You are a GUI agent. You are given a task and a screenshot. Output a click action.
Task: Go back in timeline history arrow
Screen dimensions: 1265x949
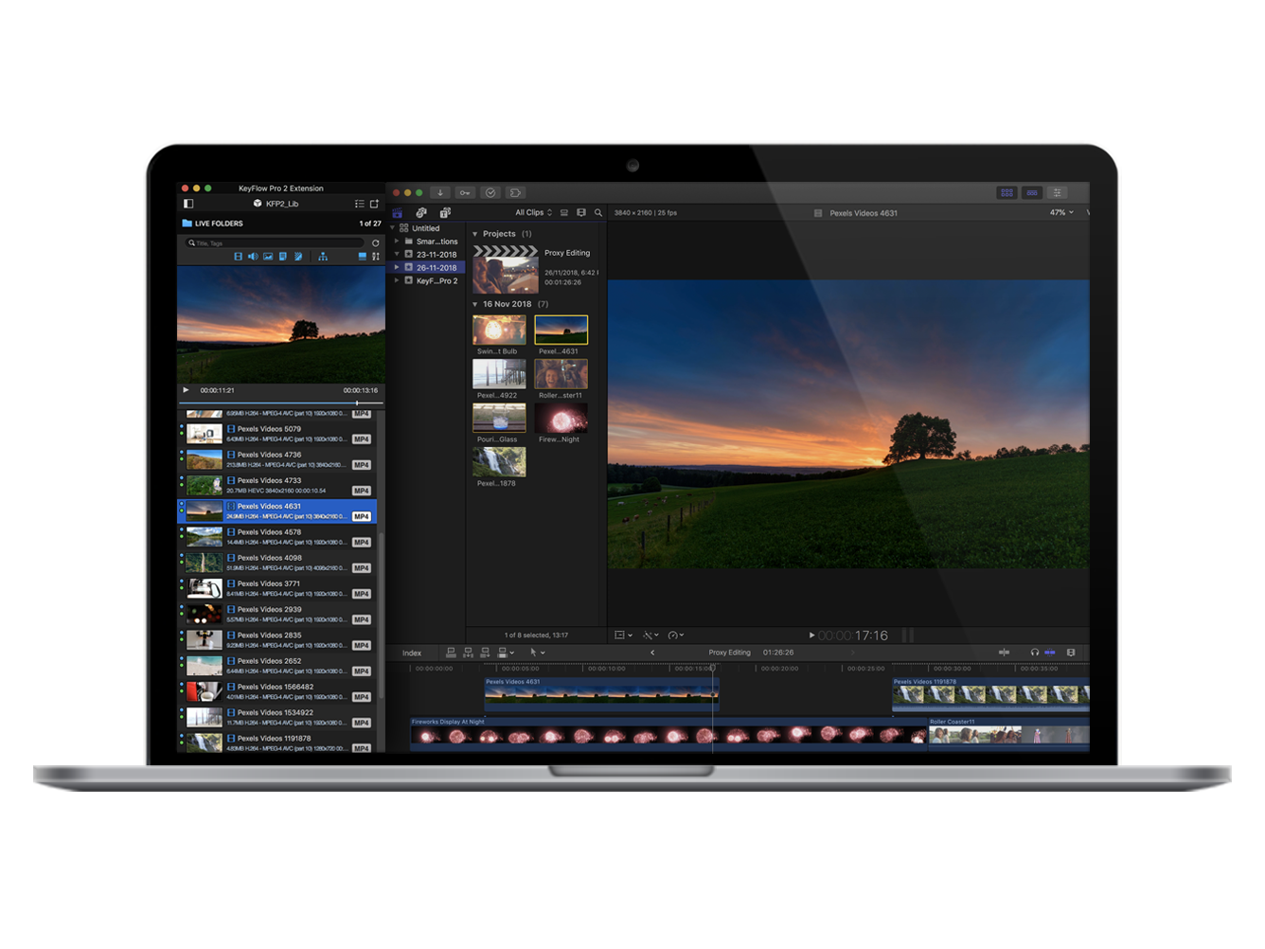(652, 653)
